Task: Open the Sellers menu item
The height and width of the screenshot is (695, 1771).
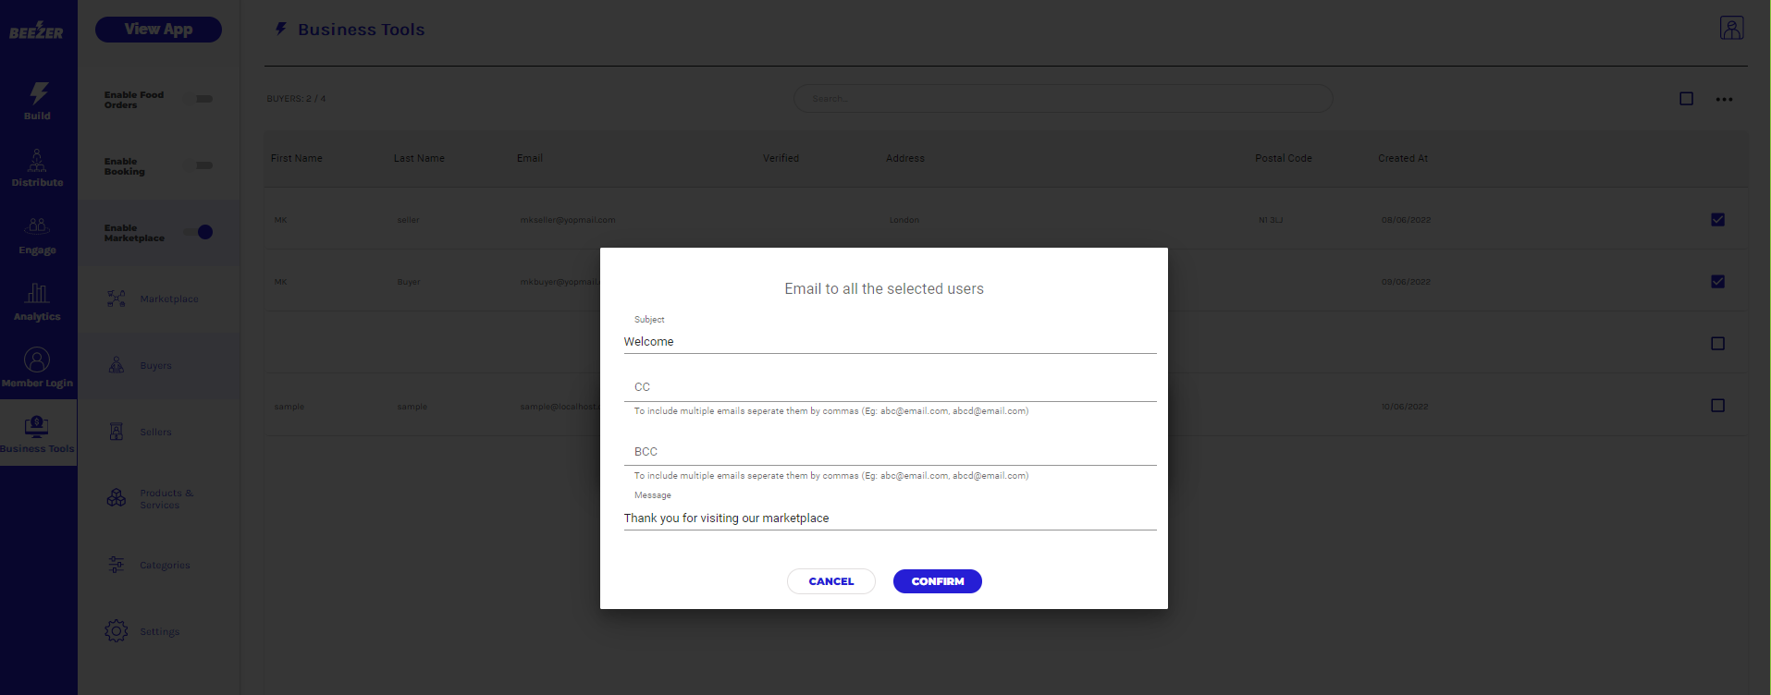Action: (155, 433)
